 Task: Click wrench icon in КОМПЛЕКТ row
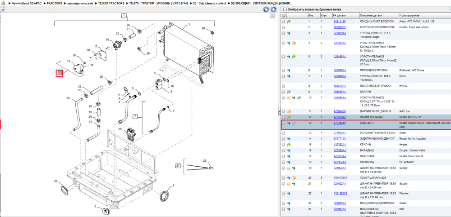pos(294,123)
